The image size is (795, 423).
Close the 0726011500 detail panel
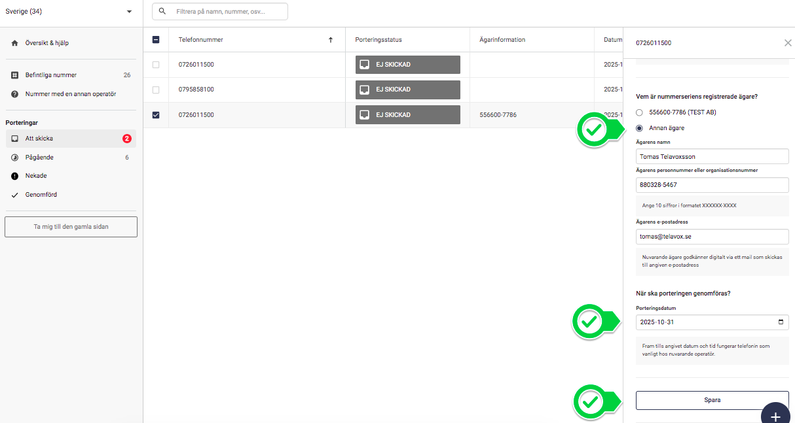click(787, 43)
